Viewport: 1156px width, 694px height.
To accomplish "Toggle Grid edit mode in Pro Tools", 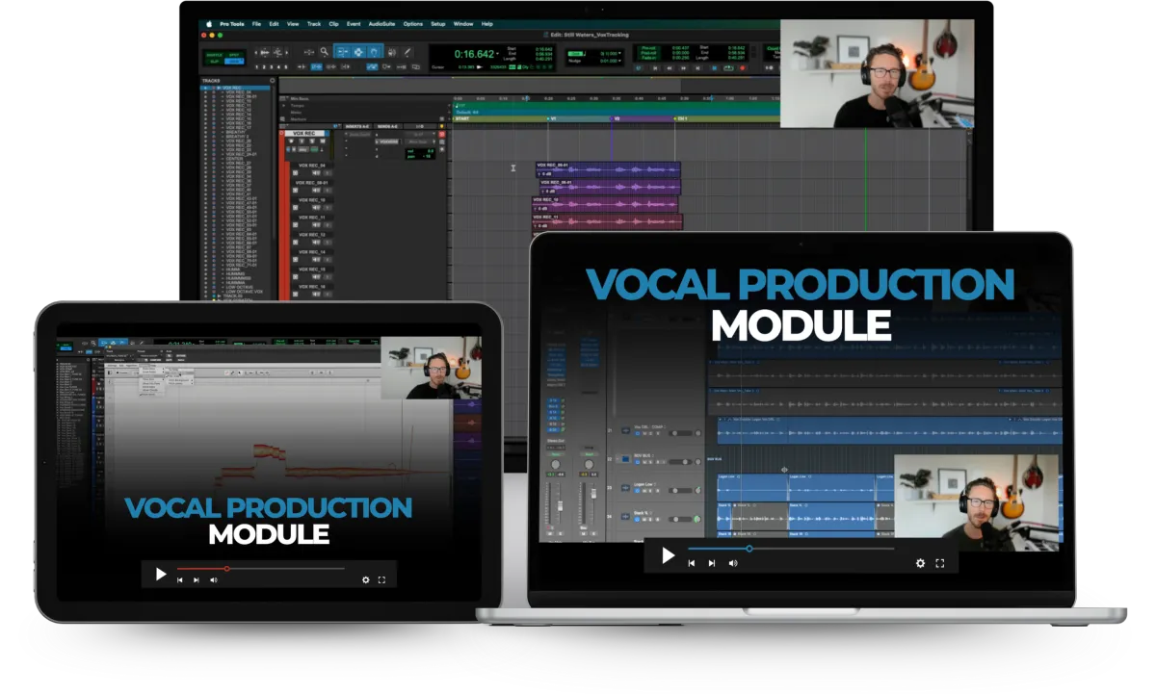I will tap(234, 62).
